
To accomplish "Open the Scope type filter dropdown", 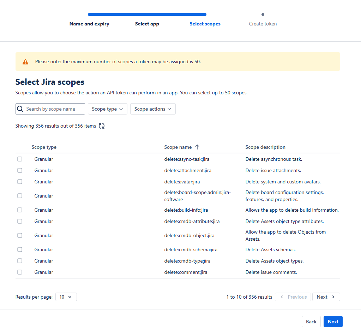I will coord(108,109).
